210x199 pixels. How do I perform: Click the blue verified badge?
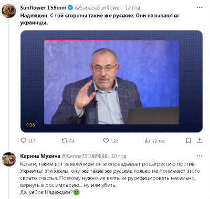click(x=70, y=8)
